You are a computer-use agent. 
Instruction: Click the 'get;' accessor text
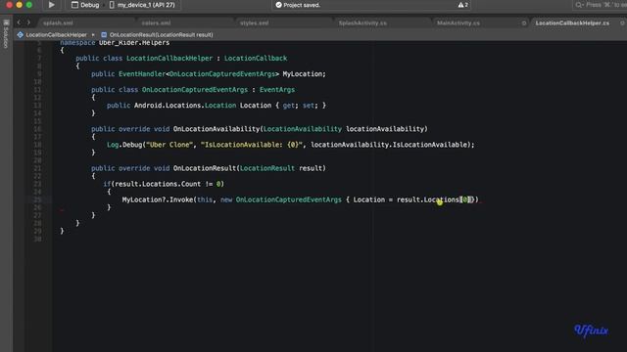click(x=290, y=106)
